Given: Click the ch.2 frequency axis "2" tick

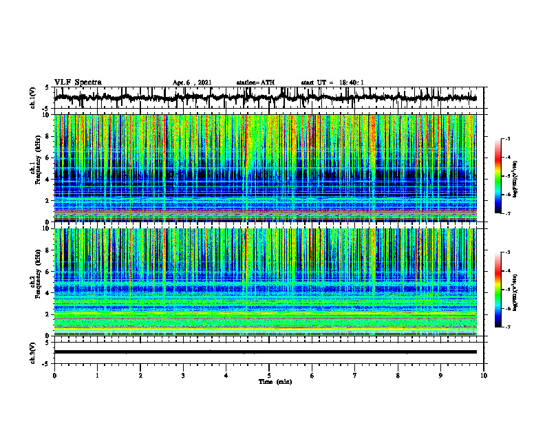Looking at the screenshot, I should tap(47, 314).
